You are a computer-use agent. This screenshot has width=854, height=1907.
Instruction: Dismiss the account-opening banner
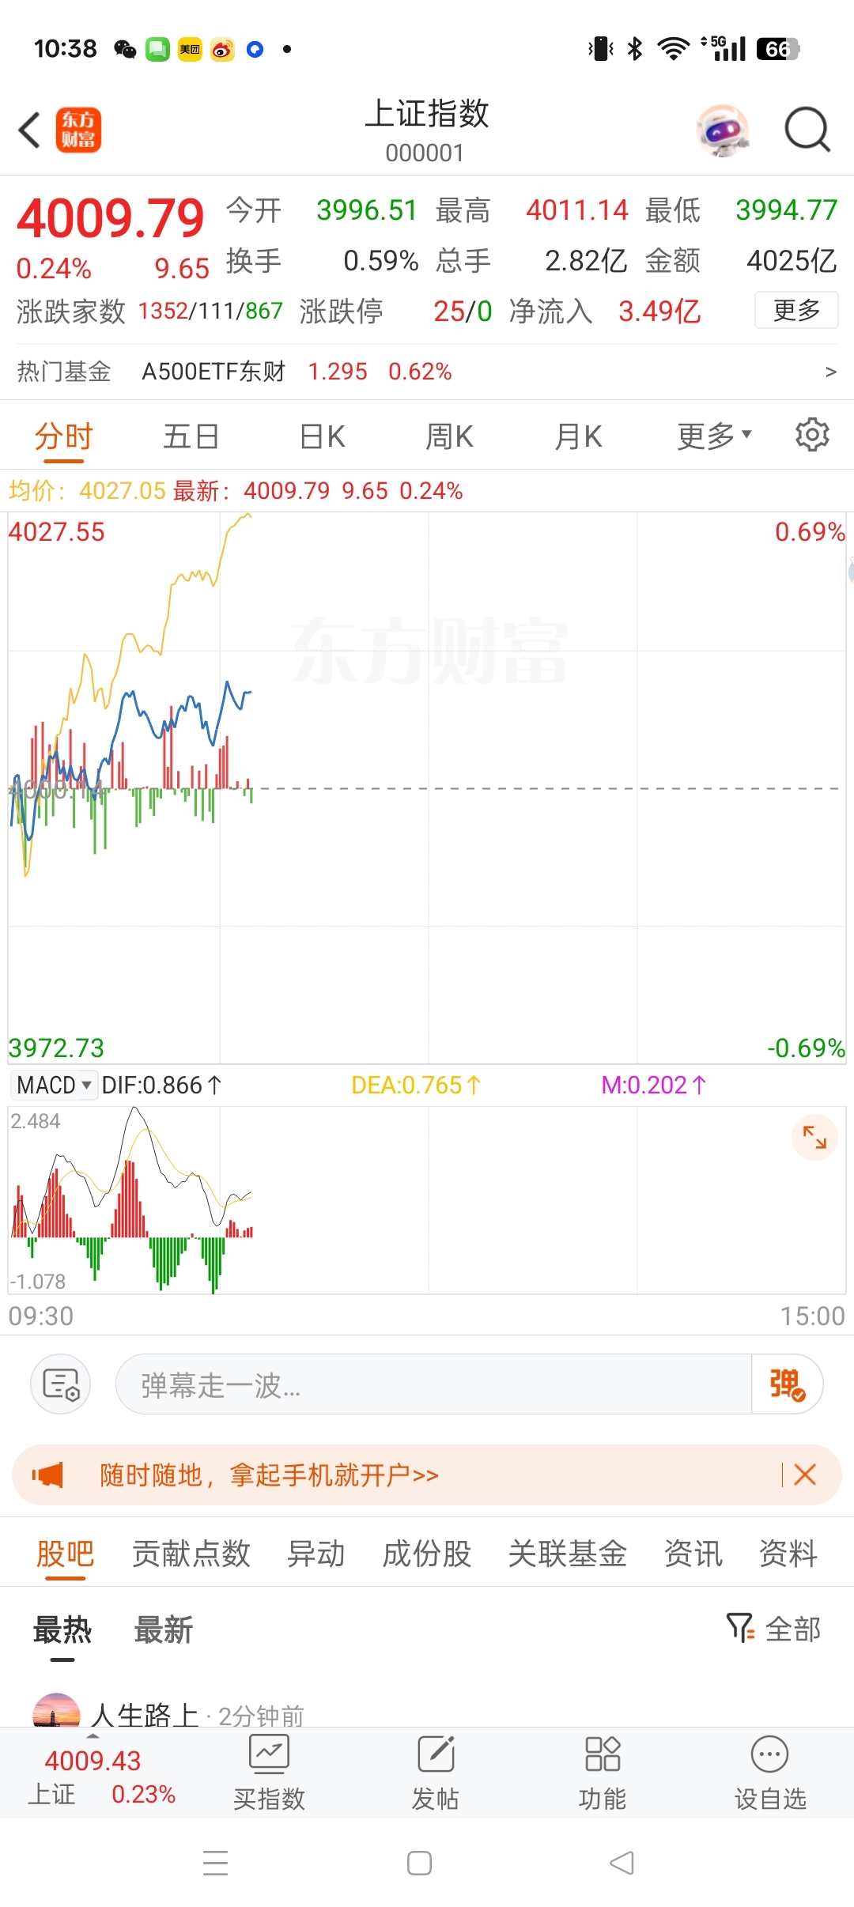[805, 1475]
